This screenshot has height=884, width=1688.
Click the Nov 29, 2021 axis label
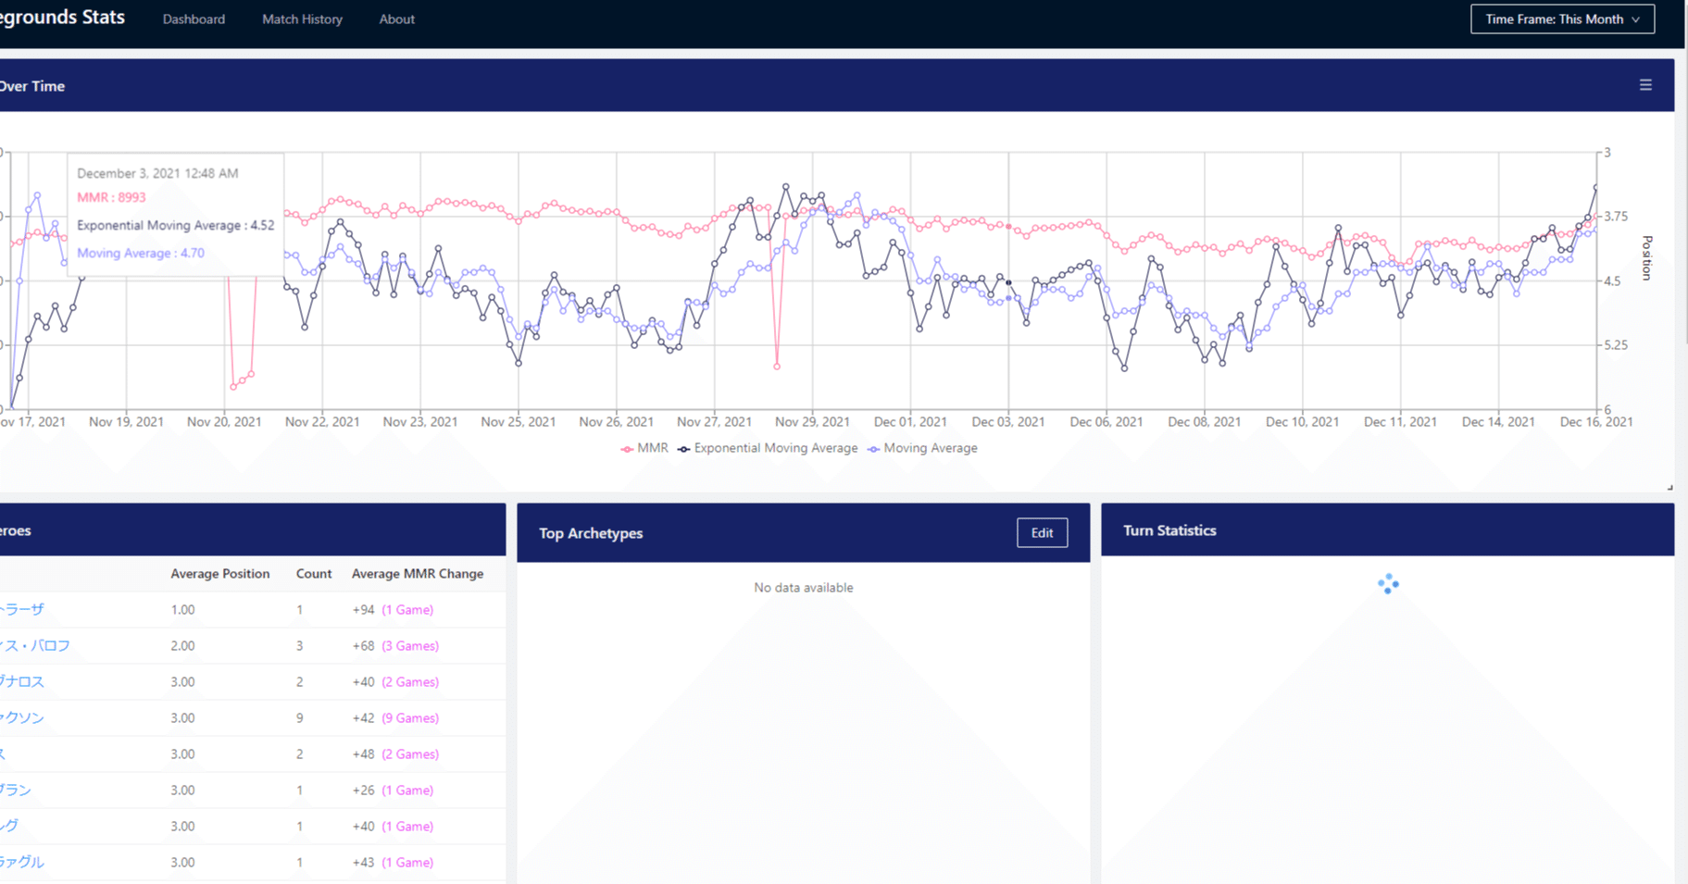[x=812, y=422]
